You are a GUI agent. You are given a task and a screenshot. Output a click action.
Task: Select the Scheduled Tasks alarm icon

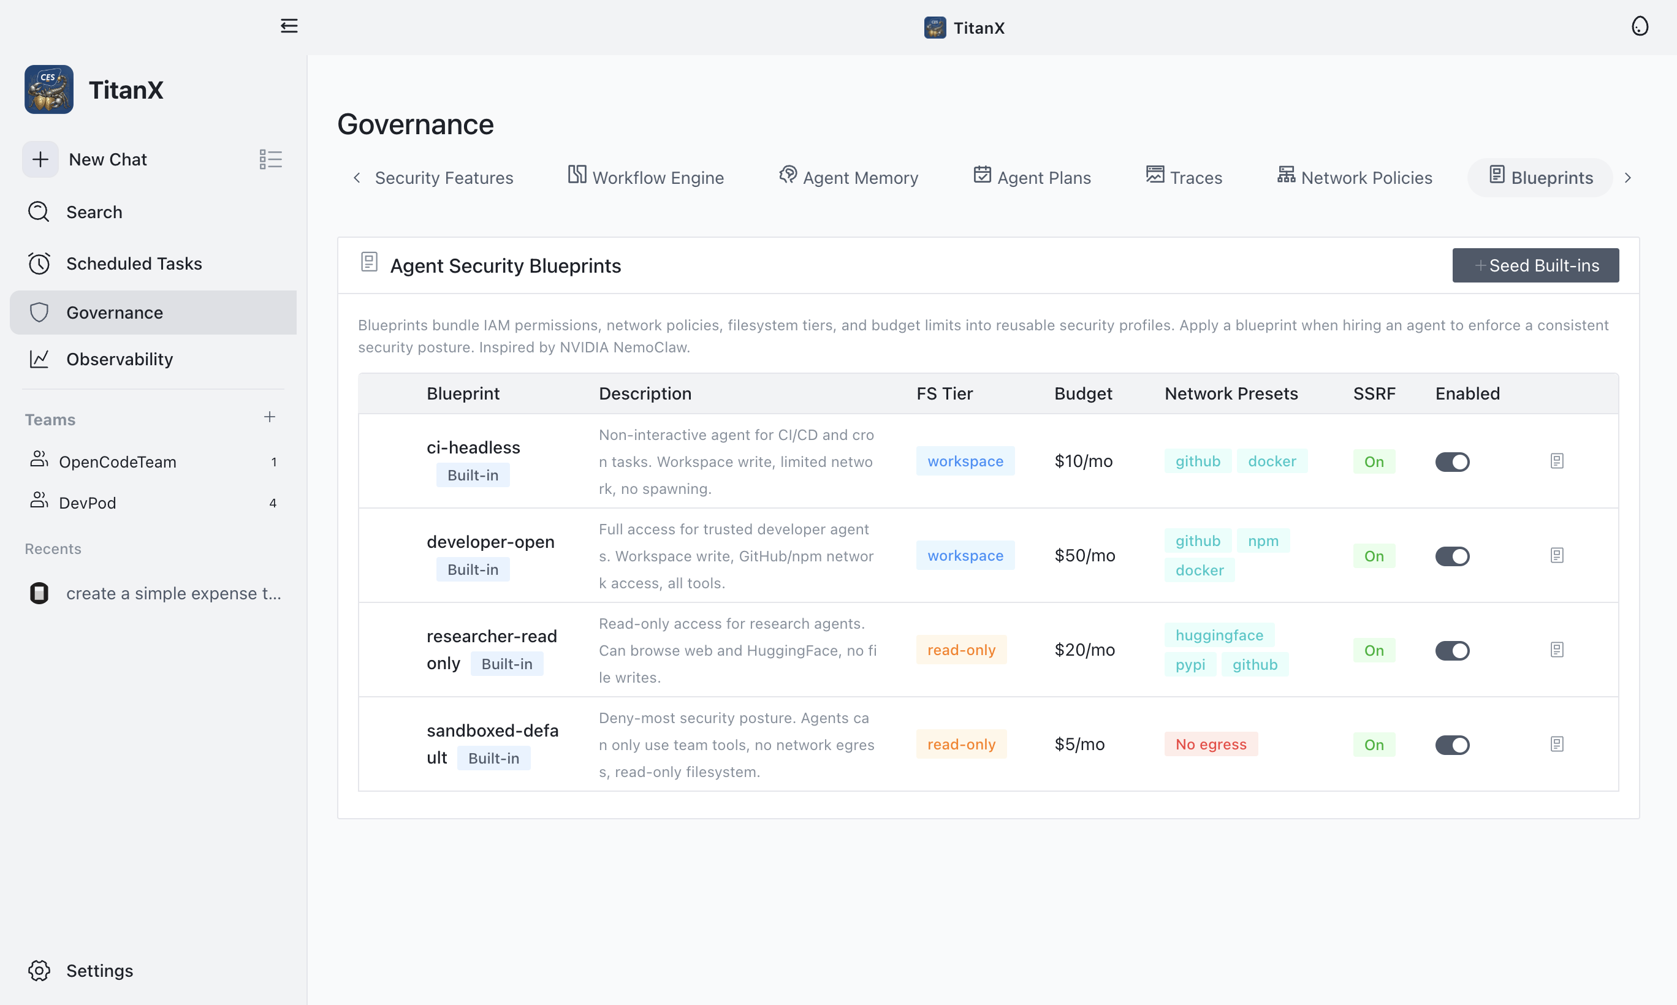point(39,264)
